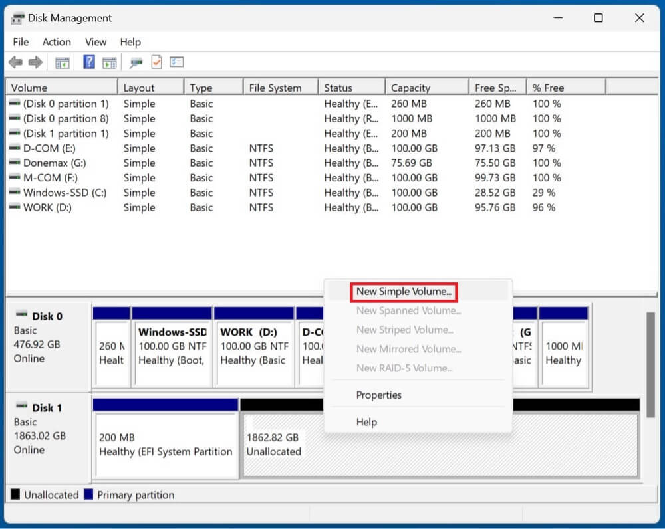Toggle the Show/Hide Console Tree toolbar icon
Screen dimensions: 665x529
click(x=62, y=62)
